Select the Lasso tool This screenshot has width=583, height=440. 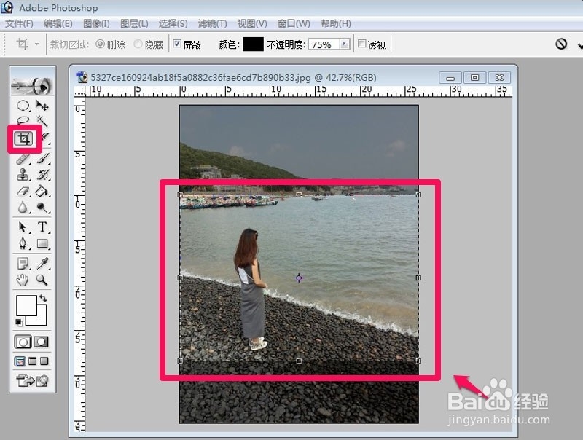coord(23,120)
